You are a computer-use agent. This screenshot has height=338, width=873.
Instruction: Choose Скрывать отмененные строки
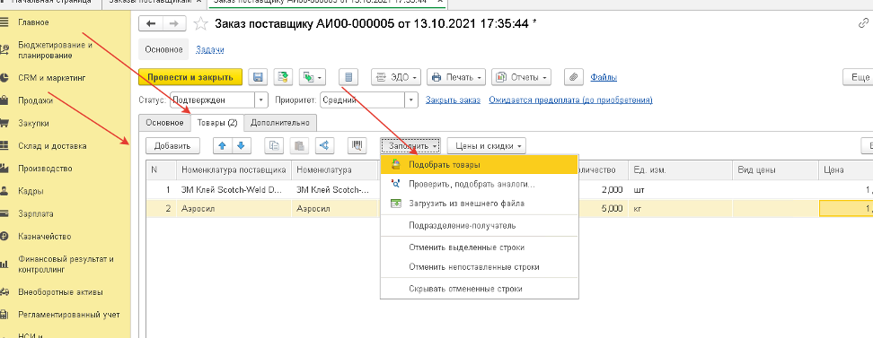480,289
